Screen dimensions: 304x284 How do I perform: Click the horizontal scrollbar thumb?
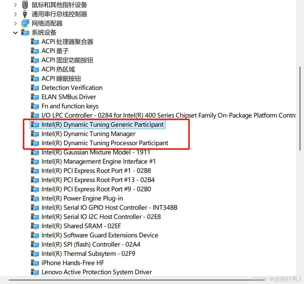click(x=137, y=280)
